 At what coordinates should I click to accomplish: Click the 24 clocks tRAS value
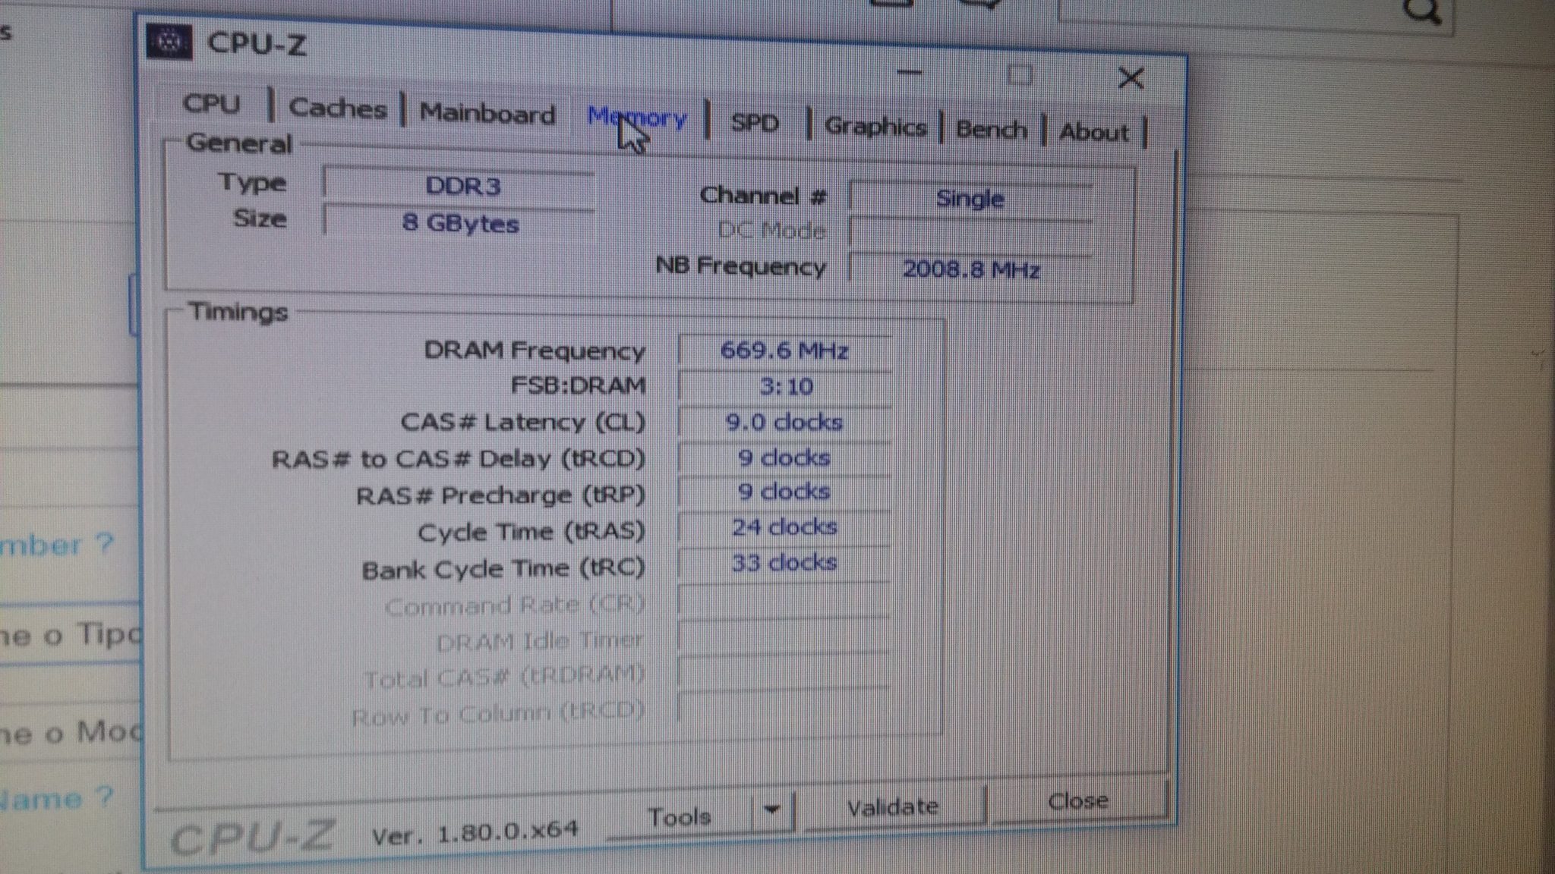point(784,527)
